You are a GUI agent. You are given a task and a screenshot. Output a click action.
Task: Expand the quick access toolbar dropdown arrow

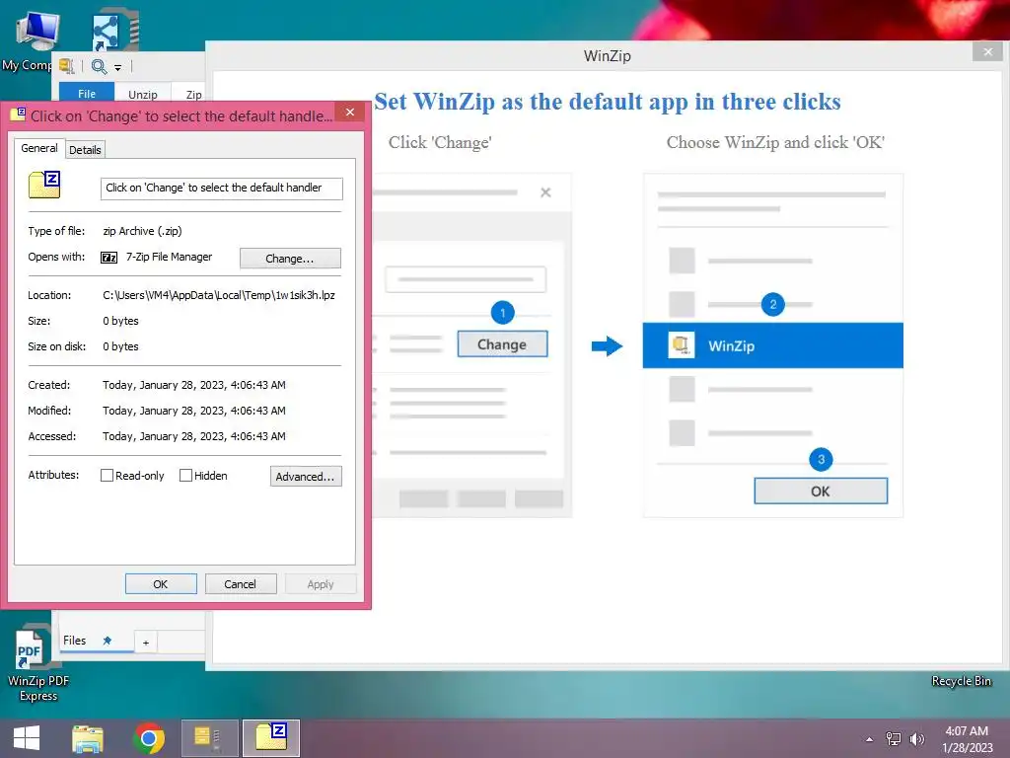tap(118, 67)
